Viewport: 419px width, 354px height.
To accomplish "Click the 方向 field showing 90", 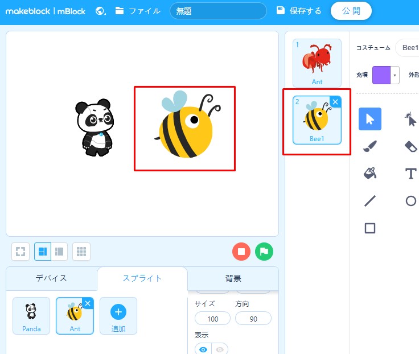I will coord(253,319).
